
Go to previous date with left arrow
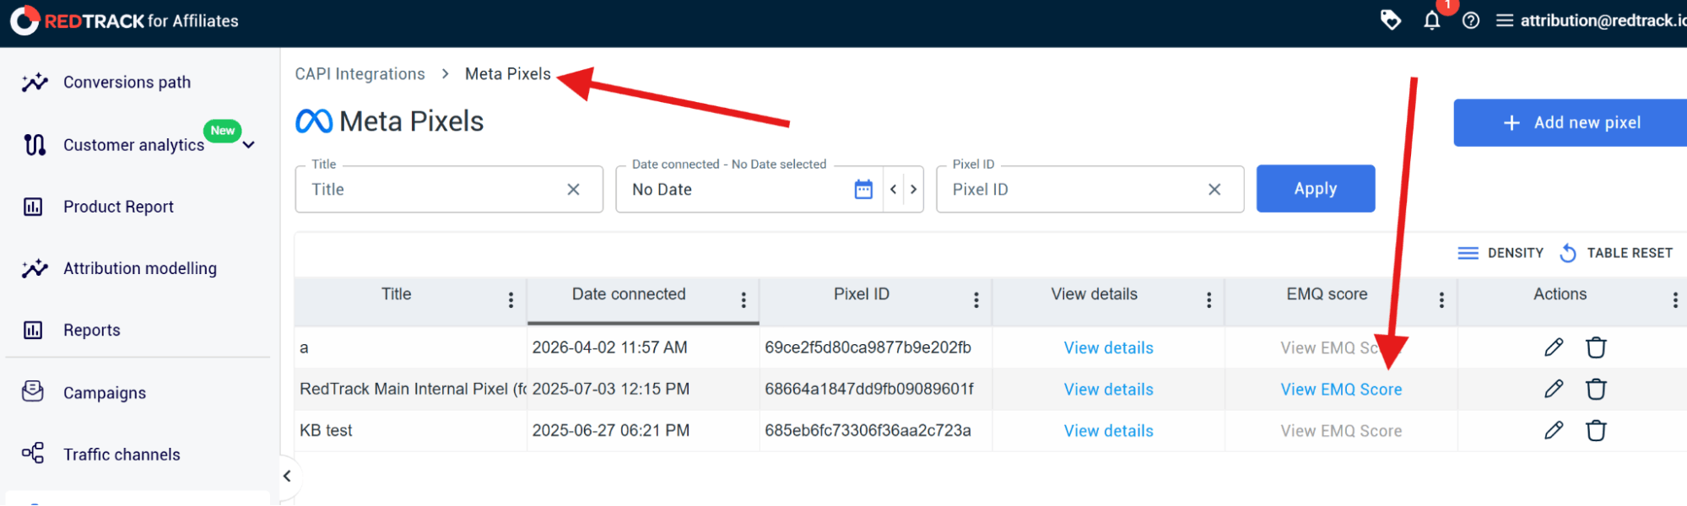pos(893,189)
